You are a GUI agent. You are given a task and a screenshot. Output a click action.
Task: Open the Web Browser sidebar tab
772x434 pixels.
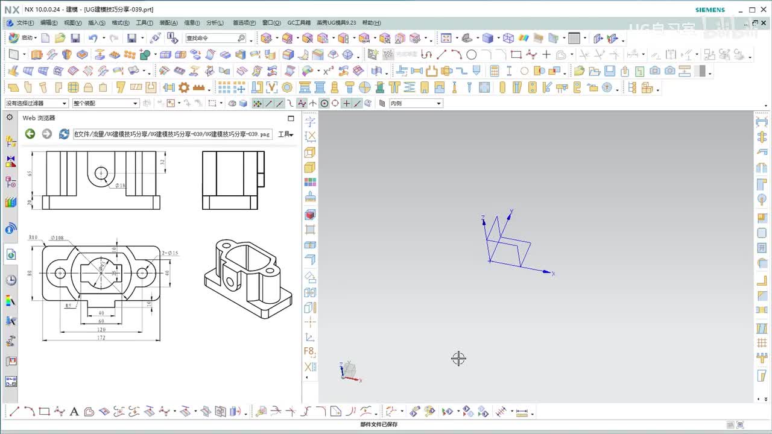pyautogui.click(x=11, y=255)
